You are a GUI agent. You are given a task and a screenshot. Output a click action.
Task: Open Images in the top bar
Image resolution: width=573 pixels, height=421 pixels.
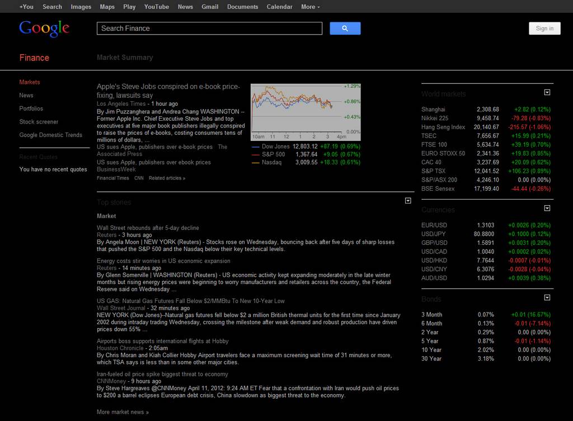point(81,7)
